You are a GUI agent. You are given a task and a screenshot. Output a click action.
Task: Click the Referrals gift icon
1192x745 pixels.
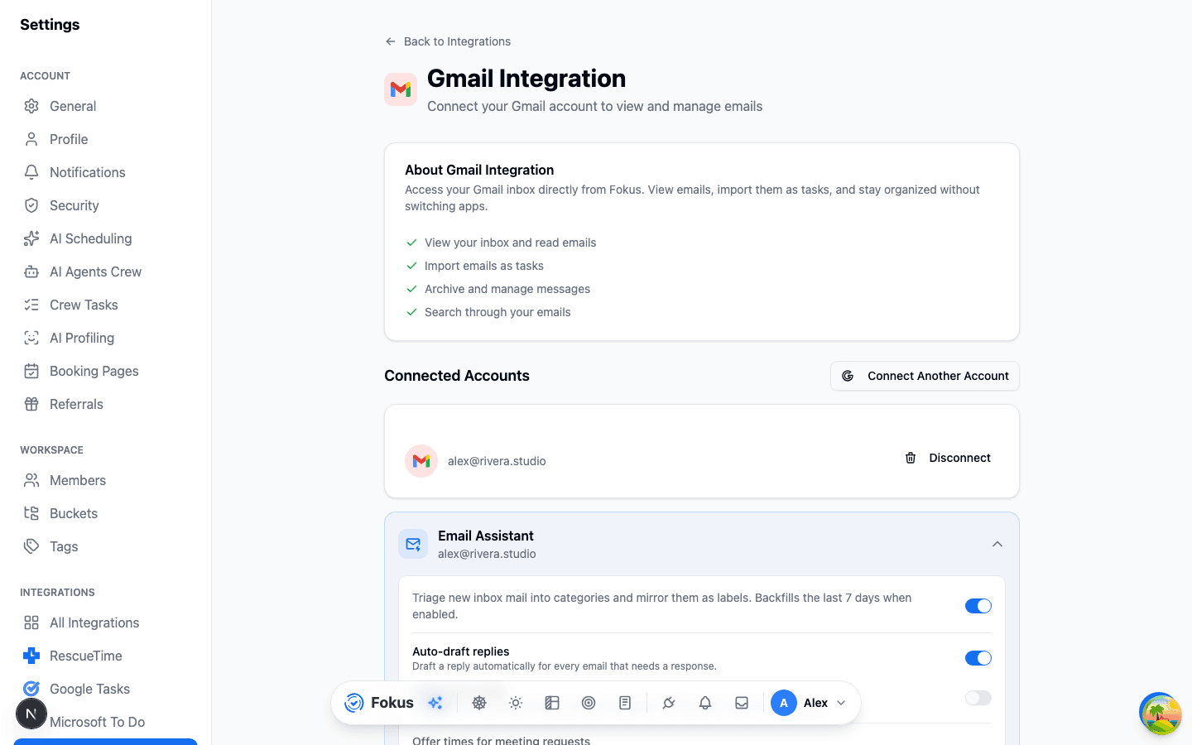click(31, 404)
